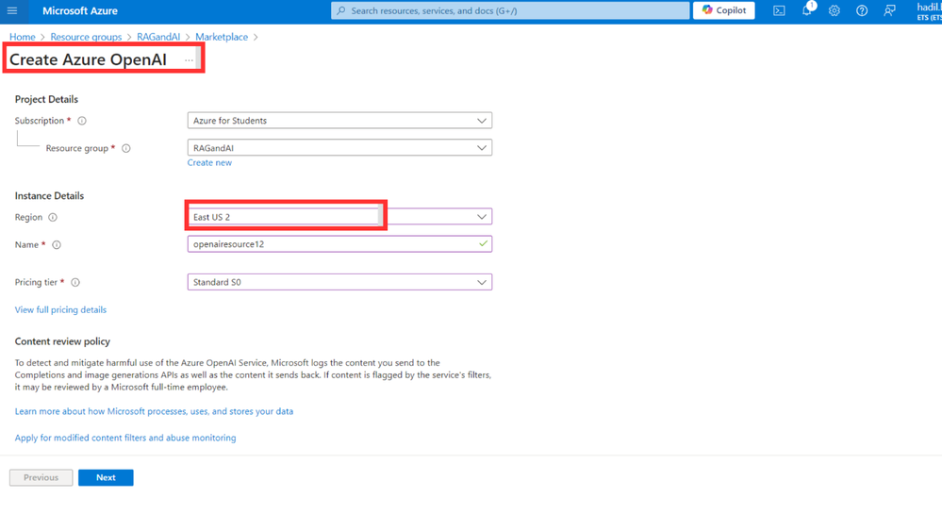Go to Resource groups breadcrumb
The image size is (942, 530).
click(x=86, y=37)
